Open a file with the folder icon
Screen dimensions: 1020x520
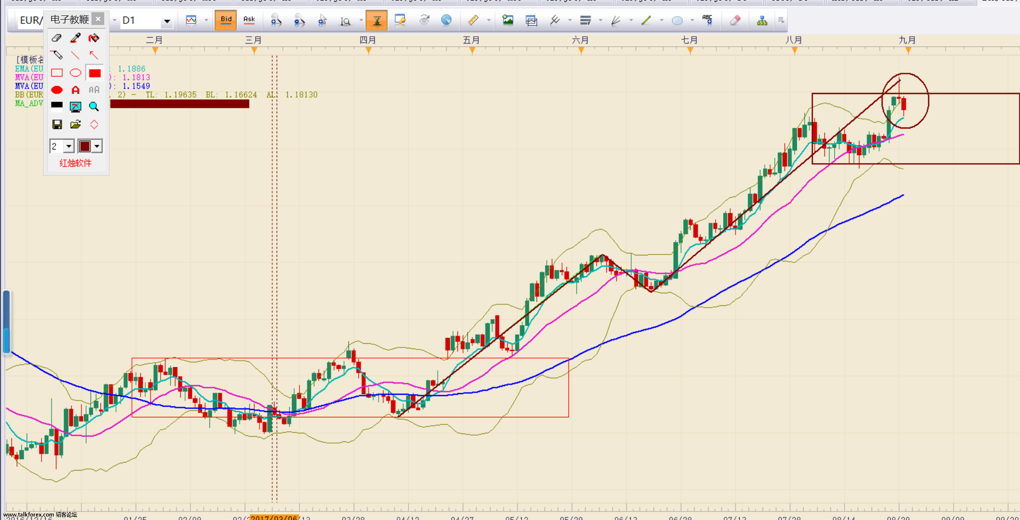(75, 124)
